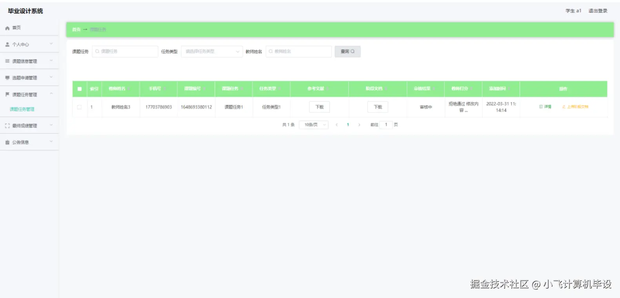Click the 查询 search button
This screenshot has width=620, height=298.
tap(347, 51)
